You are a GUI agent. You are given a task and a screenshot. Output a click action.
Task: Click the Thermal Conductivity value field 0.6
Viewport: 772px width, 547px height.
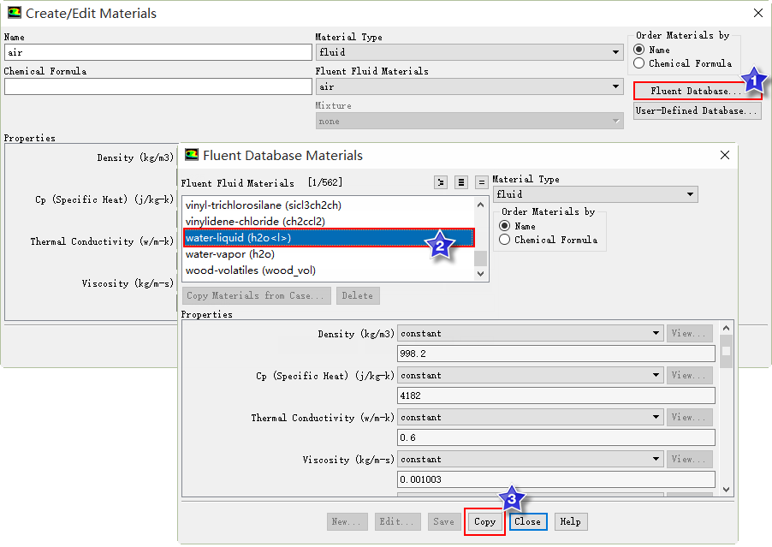pyautogui.click(x=555, y=437)
